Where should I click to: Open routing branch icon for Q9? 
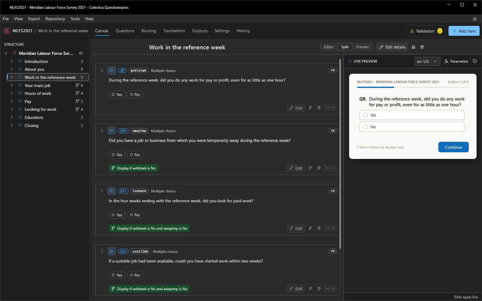311,108
